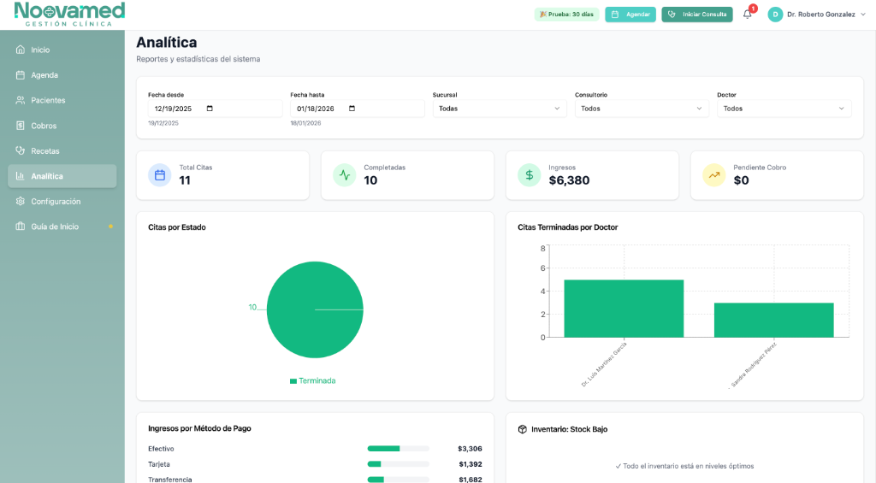Click the green Terminada pie chart
This screenshot has width=876, height=483.
[x=315, y=310]
